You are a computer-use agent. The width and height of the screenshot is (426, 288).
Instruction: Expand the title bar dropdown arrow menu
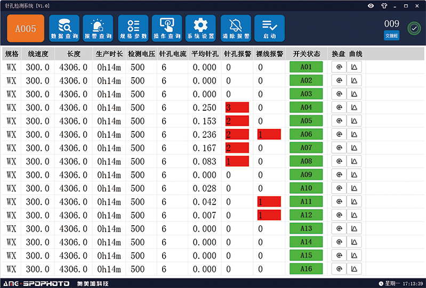pyautogui.click(x=395, y=5)
